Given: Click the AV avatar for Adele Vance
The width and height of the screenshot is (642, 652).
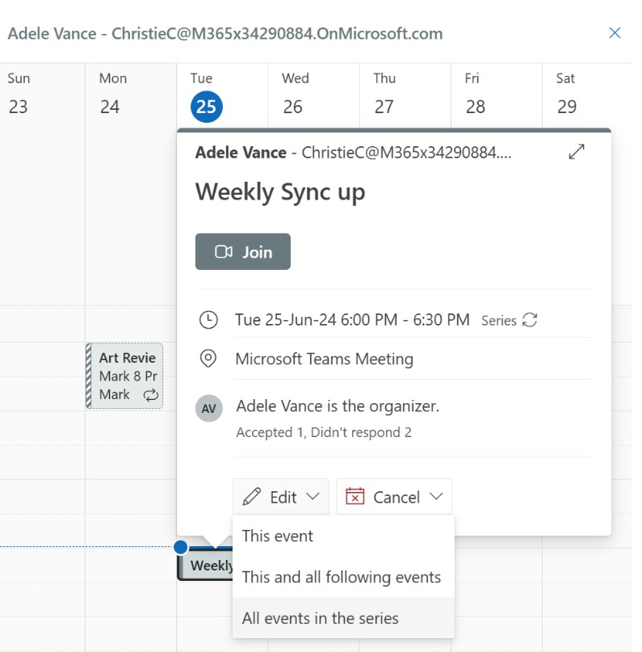Looking at the screenshot, I should (x=208, y=408).
